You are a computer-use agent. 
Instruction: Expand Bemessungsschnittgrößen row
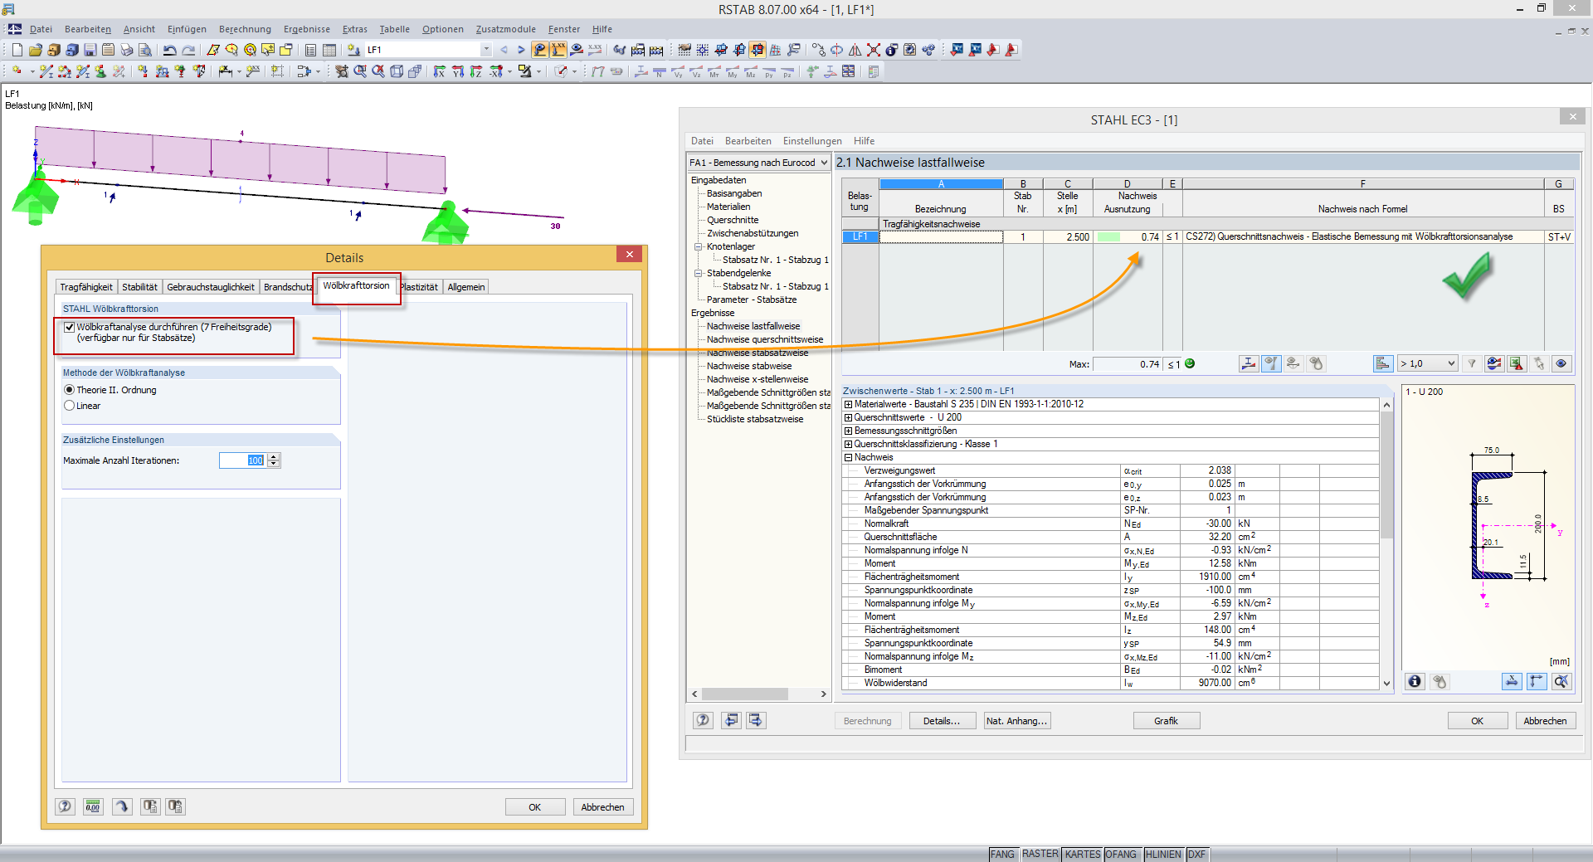(x=848, y=431)
